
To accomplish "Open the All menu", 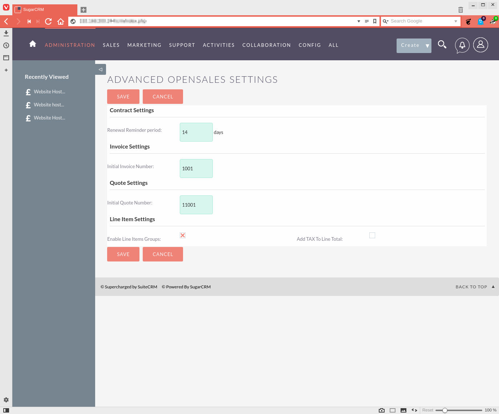I will click(x=333, y=45).
